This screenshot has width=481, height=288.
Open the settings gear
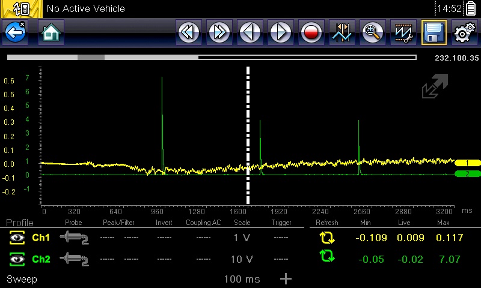464,32
